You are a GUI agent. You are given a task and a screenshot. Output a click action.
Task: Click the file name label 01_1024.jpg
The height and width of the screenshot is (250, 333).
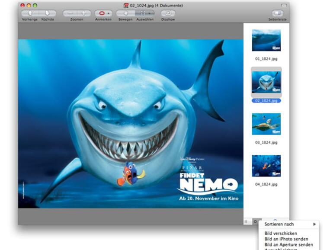[x=266, y=59]
